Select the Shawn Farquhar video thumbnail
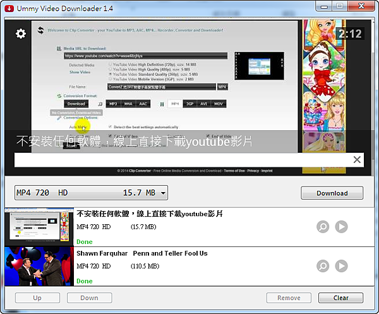Image resolution: width=379 pixels, height=314 pixels. (x=39, y=267)
